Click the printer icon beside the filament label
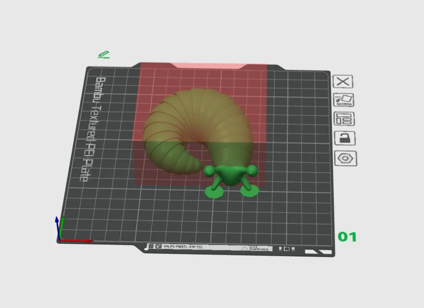This screenshot has width=424, height=308. point(158,246)
